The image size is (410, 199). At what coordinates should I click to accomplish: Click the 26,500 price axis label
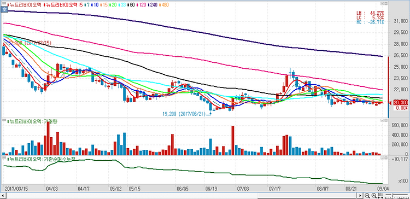(x=401, y=55)
